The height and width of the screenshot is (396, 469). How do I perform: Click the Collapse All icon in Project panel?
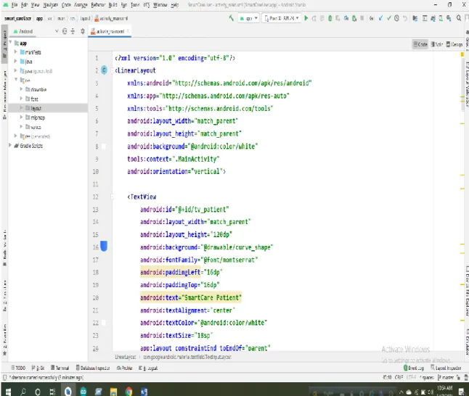tap(73, 31)
